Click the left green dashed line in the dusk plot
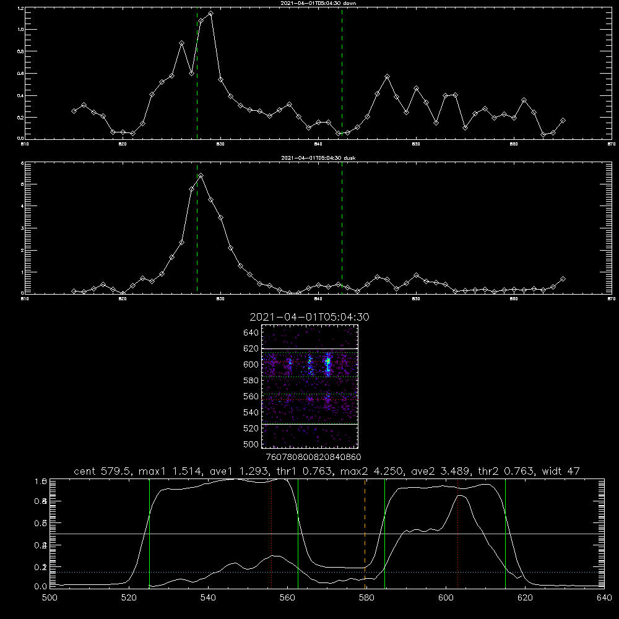The width and height of the screenshot is (619, 619). tap(197, 228)
